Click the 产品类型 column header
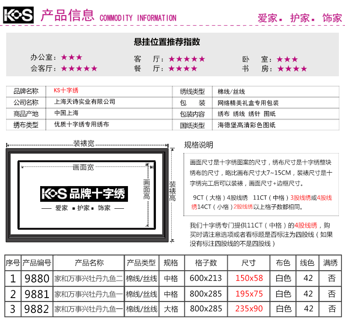 point(141,263)
